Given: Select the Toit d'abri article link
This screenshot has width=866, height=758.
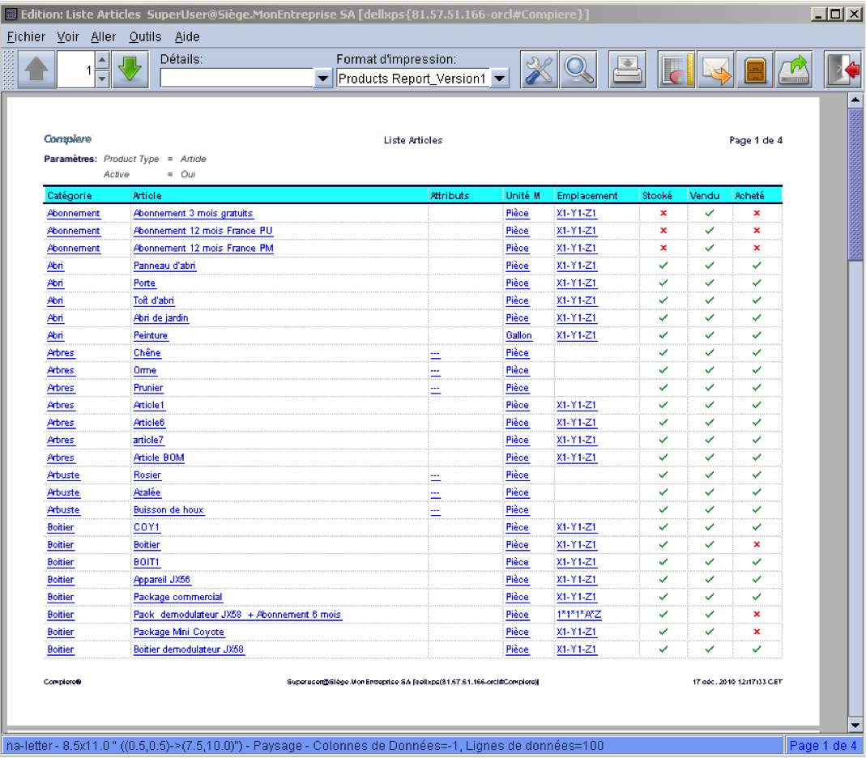Looking at the screenshot, I should (x=154, y=301).
